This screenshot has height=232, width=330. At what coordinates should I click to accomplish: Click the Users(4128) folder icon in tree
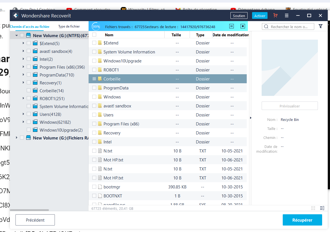point(35,114)
